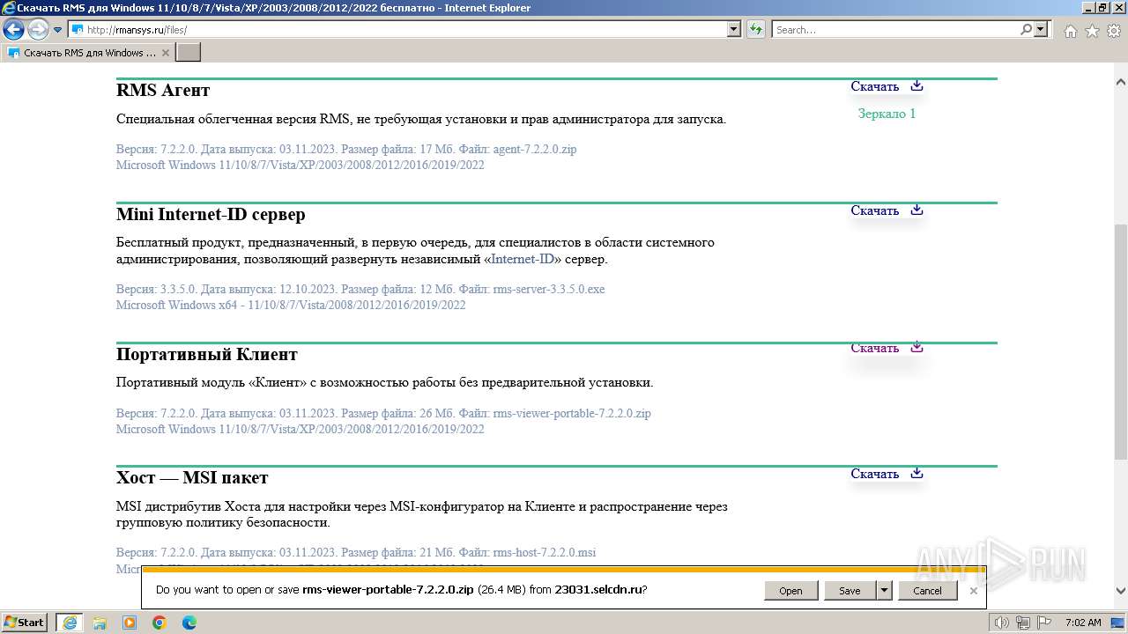Click Save in the download prompt
This screenshot has height=634, width=1128.
(x=850, y=590)
